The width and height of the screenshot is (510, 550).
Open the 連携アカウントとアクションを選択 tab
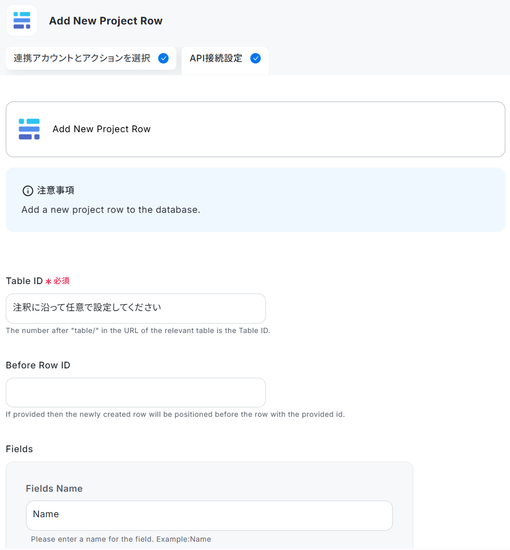coord(91,58)
